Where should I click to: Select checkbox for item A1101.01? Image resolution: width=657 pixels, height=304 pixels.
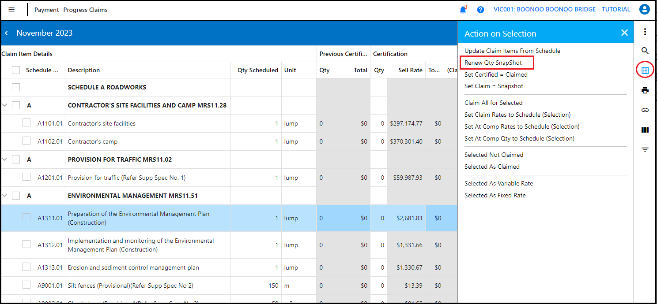tap(26, 123)
